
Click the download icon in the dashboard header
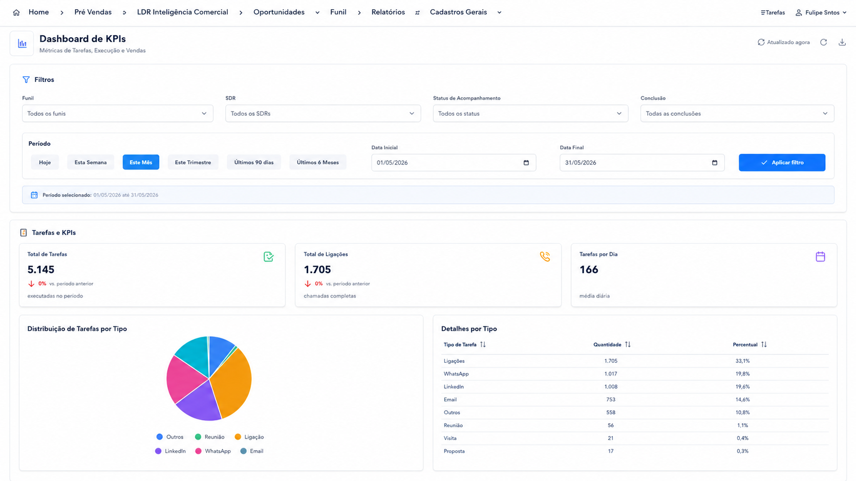(842, 42)
